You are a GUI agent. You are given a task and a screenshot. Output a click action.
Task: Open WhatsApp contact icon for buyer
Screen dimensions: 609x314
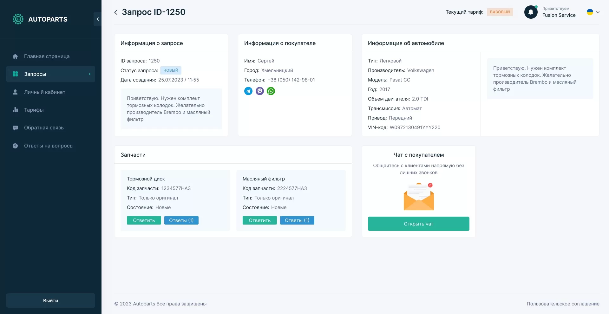click(x=271, y=91)
